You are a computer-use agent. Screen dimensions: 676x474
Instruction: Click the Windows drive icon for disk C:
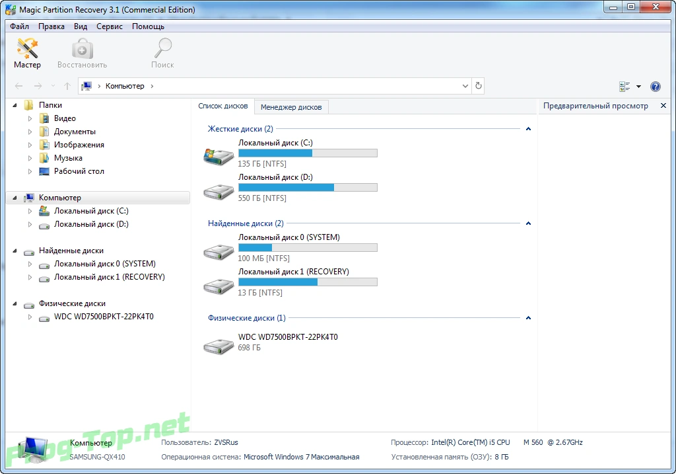[219, 157]
